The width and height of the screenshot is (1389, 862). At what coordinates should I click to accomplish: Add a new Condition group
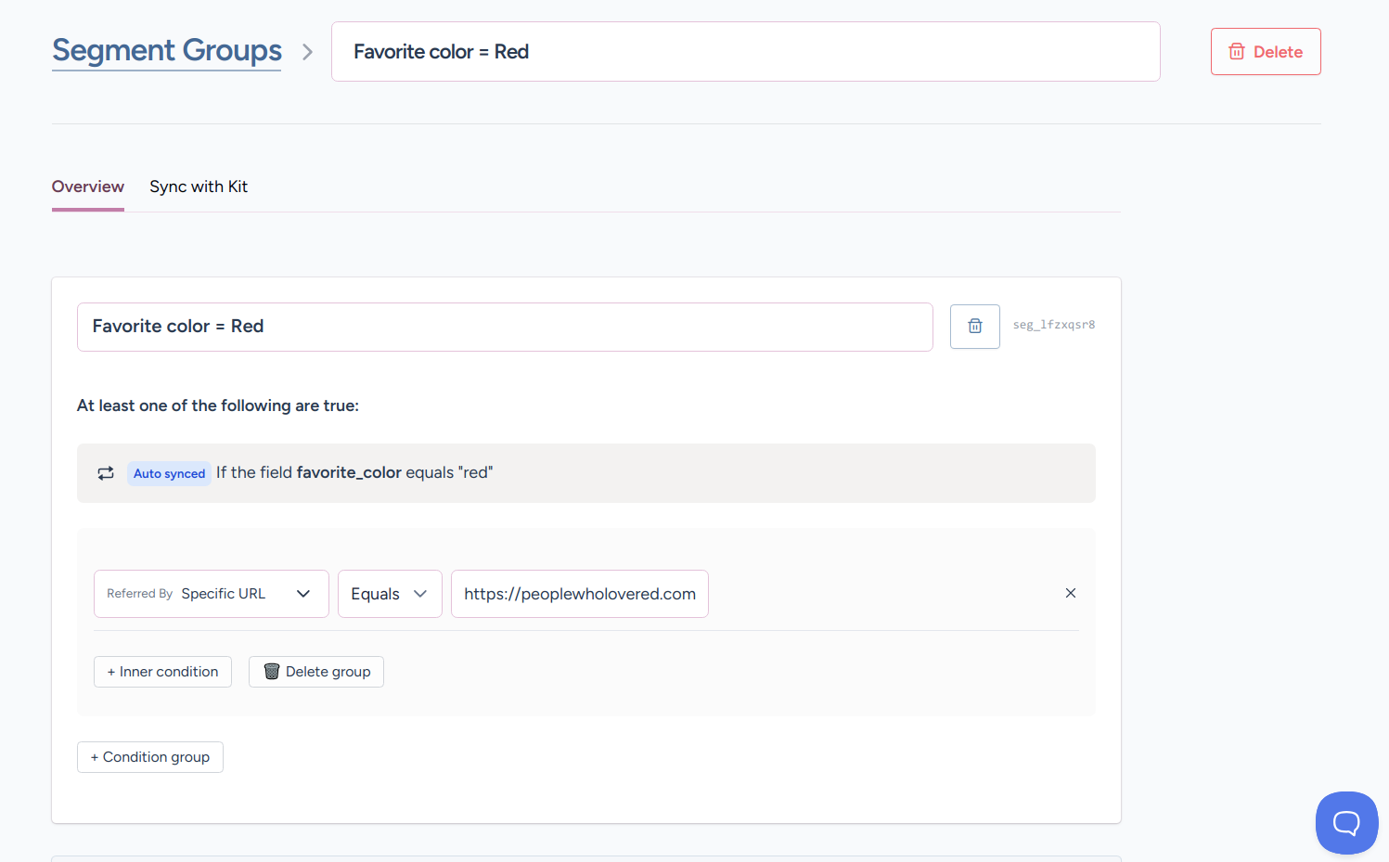click(149, 757)
